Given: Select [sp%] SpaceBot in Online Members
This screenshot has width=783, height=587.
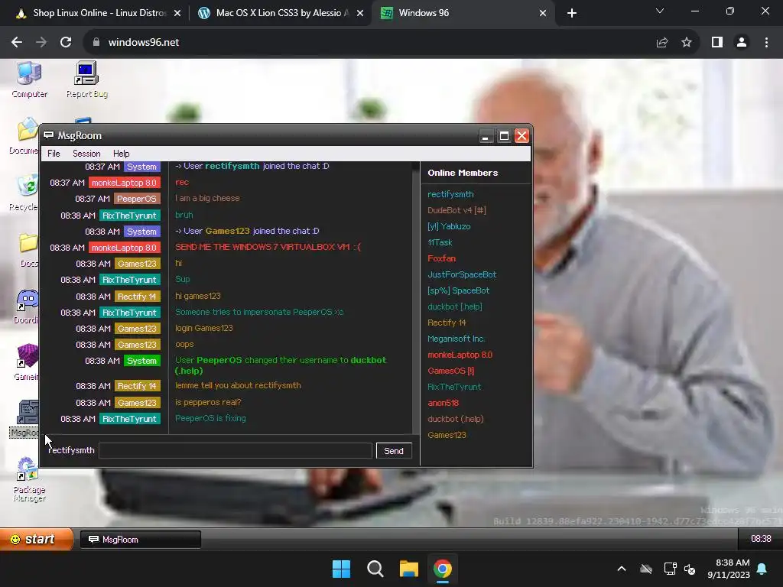Looking at the screenshot, I should tap(459, 290).
